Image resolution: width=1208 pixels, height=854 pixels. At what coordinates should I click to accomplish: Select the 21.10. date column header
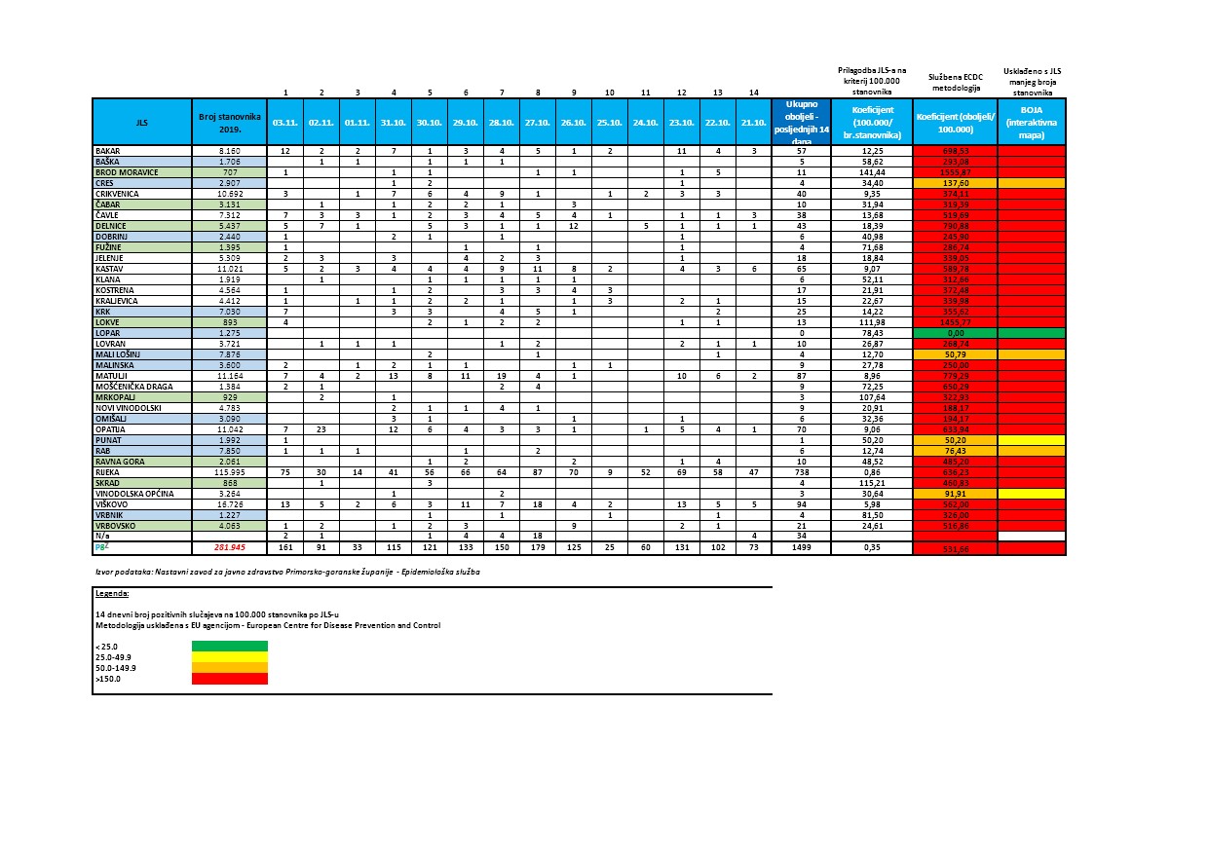coord(754,124)
